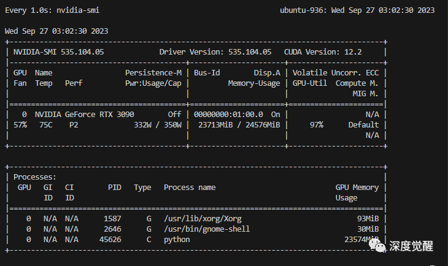Click the bus id '00000000:01:00.0'
This screenshot has height=266, width=448.
[x=228, y=115]
